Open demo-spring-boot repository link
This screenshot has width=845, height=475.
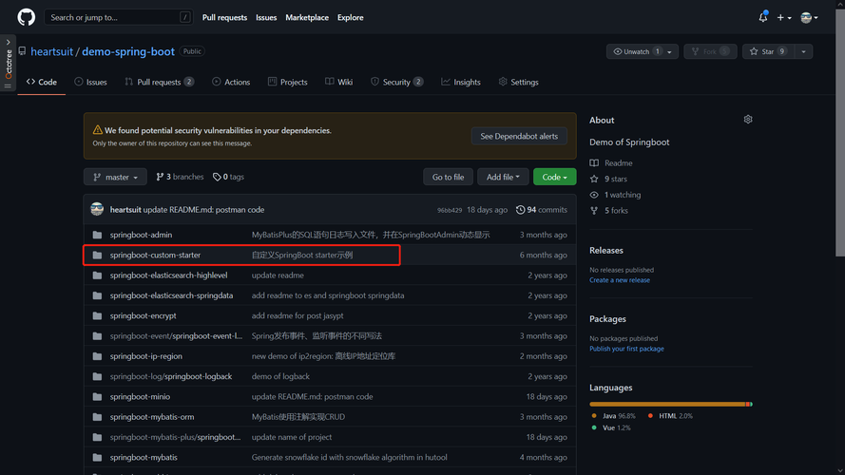(128, 51)
